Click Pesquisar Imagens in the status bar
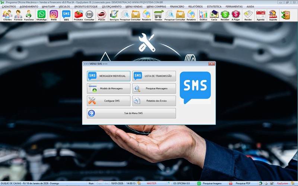Image resolution: width=298 pixels, height=186 pixels. coord(211,183)
